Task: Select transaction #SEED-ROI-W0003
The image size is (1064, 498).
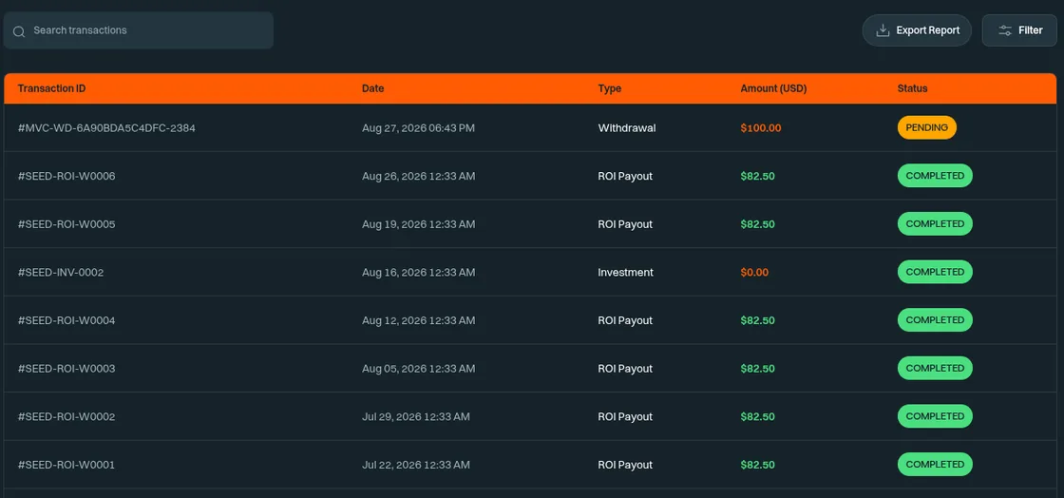Action: (66, 369)
